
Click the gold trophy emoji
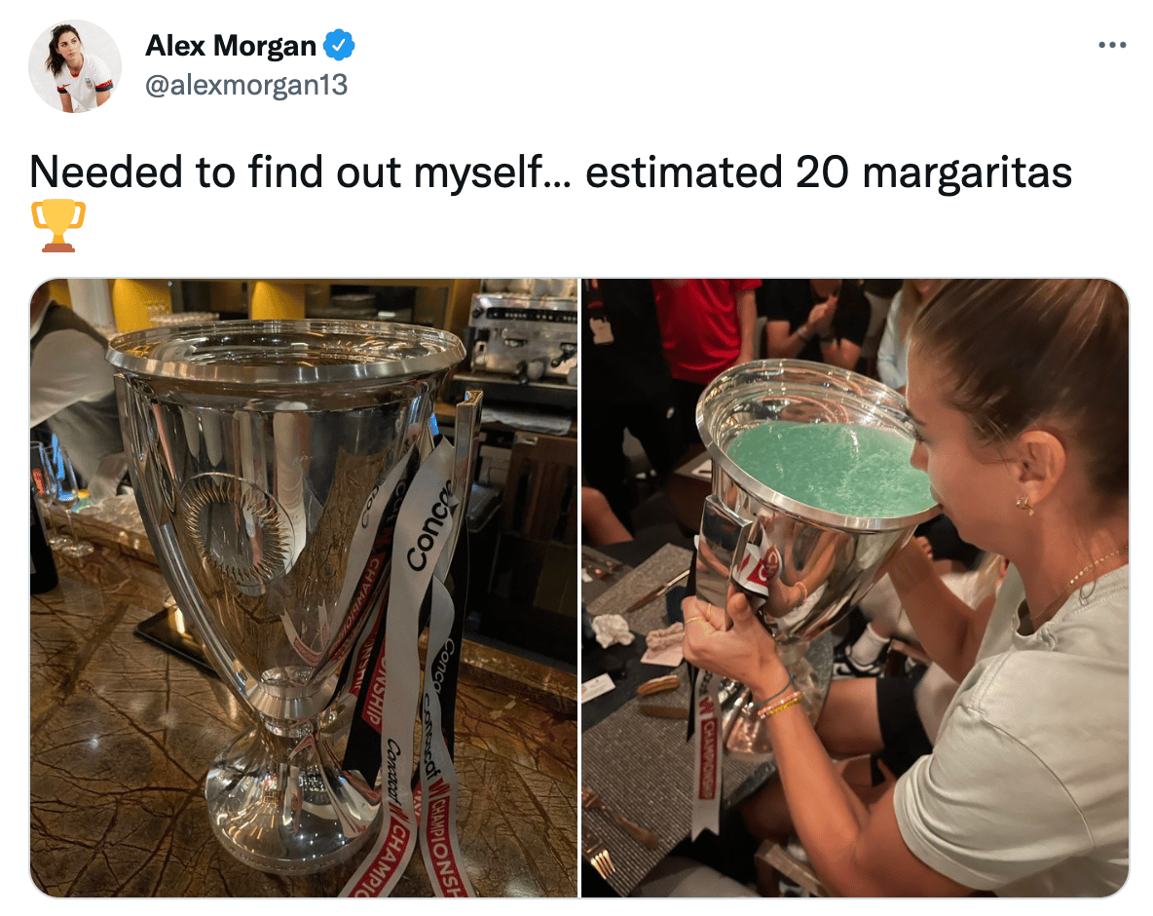[58, 224]
